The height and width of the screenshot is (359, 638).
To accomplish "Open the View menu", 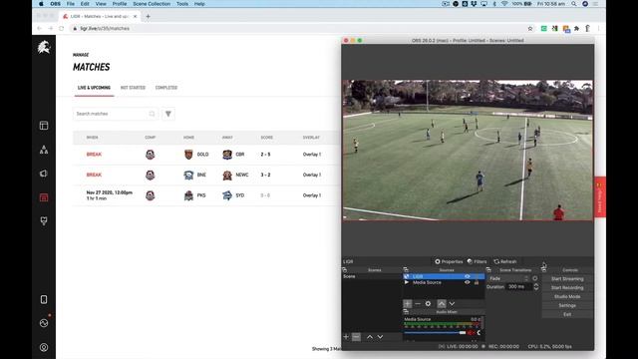I will [101, 4].
